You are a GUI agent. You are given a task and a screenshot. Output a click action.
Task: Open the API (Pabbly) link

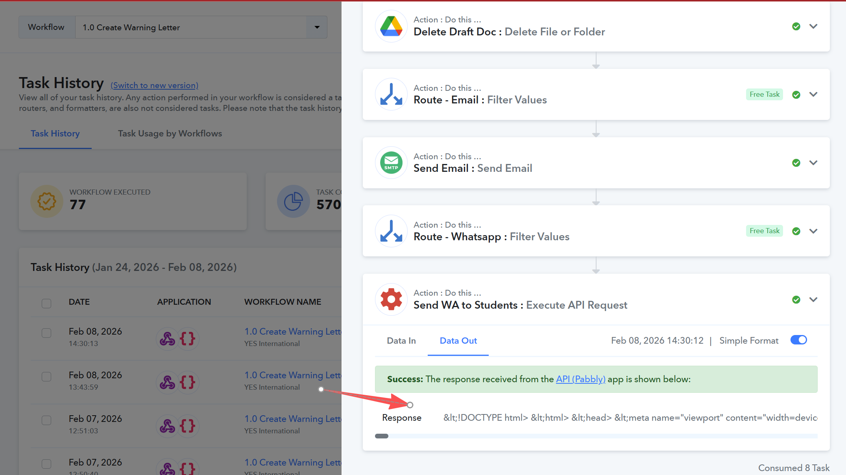[580, 379]
